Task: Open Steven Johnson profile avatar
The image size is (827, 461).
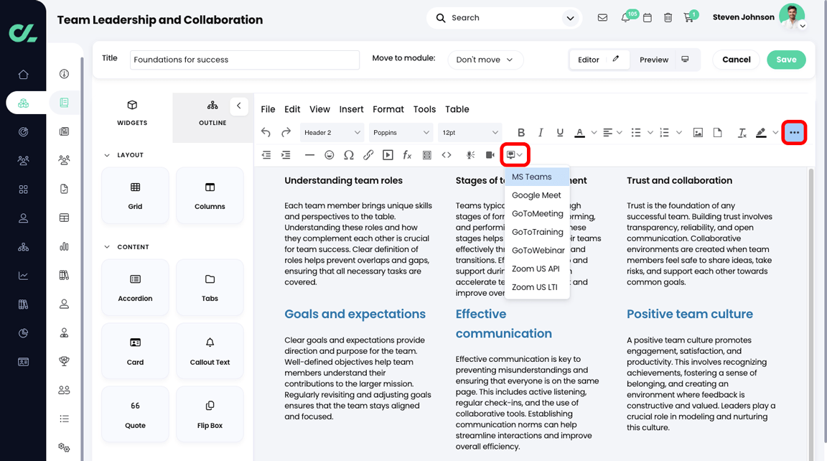Action: coord(793,17)
